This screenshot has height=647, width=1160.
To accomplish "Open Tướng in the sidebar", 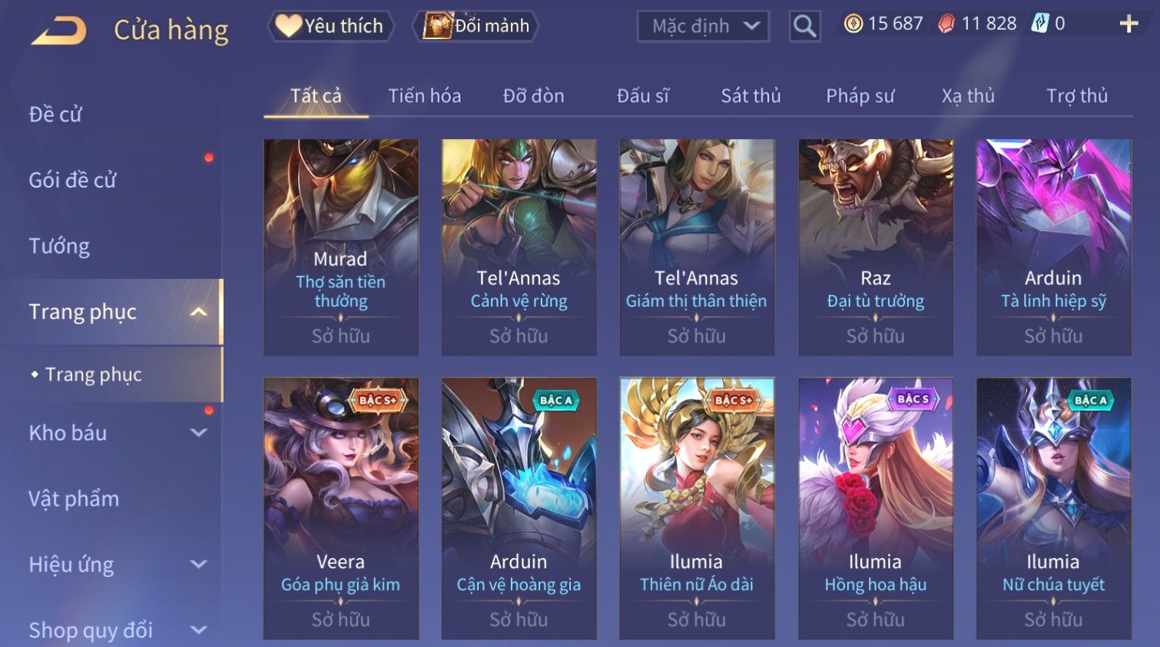I will coord(59,246).
